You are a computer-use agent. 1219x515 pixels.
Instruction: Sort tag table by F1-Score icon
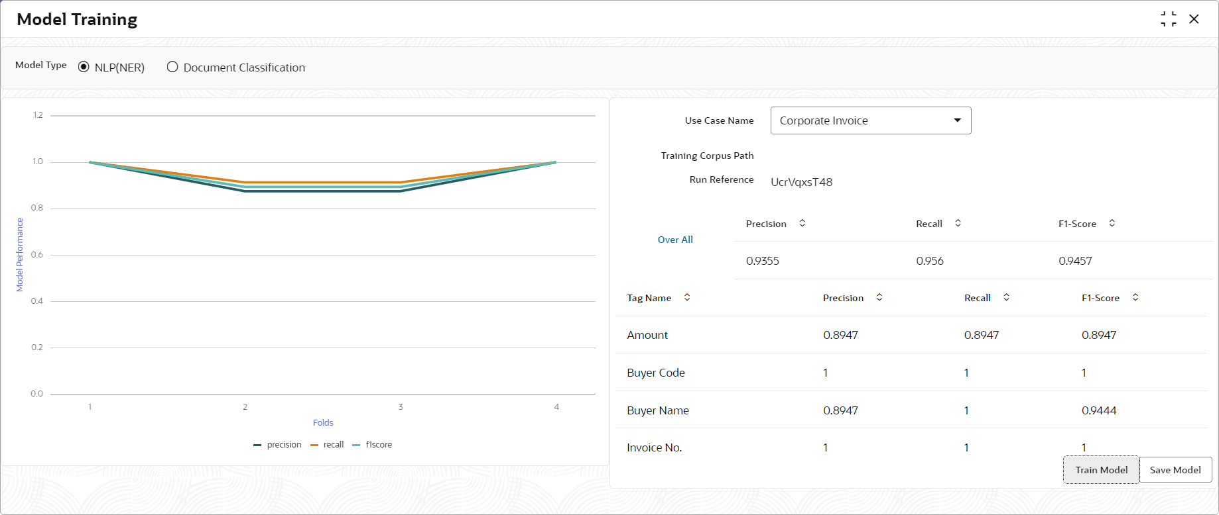[x=1135, y=297]
